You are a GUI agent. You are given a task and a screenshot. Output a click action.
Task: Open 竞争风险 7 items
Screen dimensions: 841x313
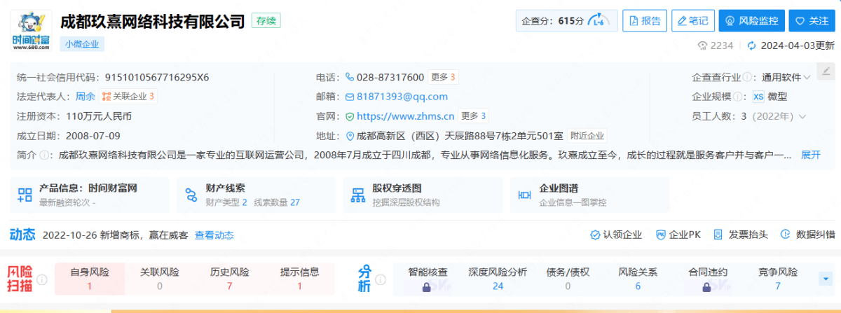pos(778,279)
